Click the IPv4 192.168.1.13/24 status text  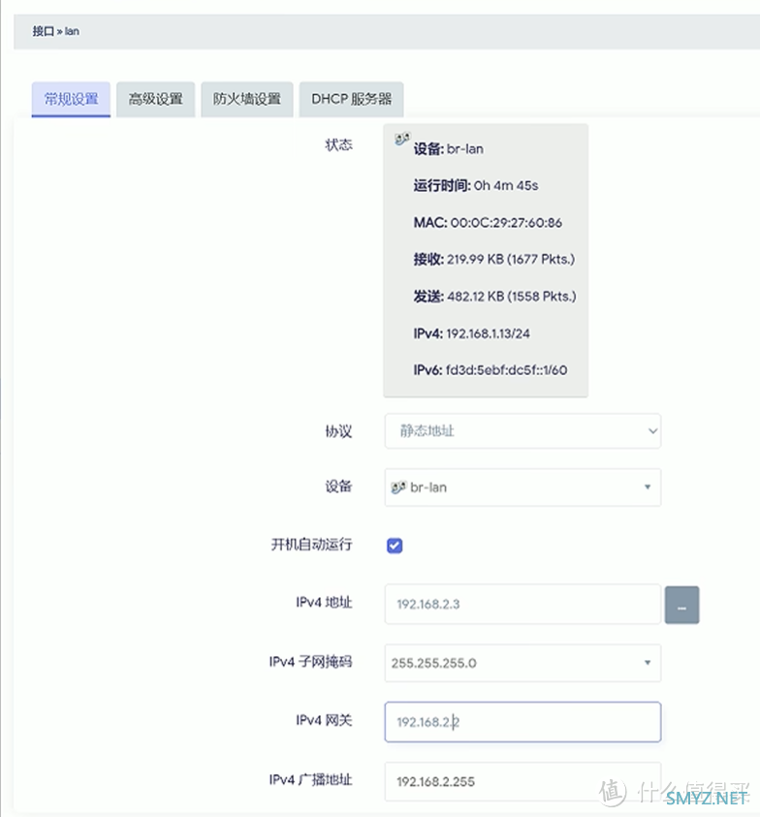point(471,333)
